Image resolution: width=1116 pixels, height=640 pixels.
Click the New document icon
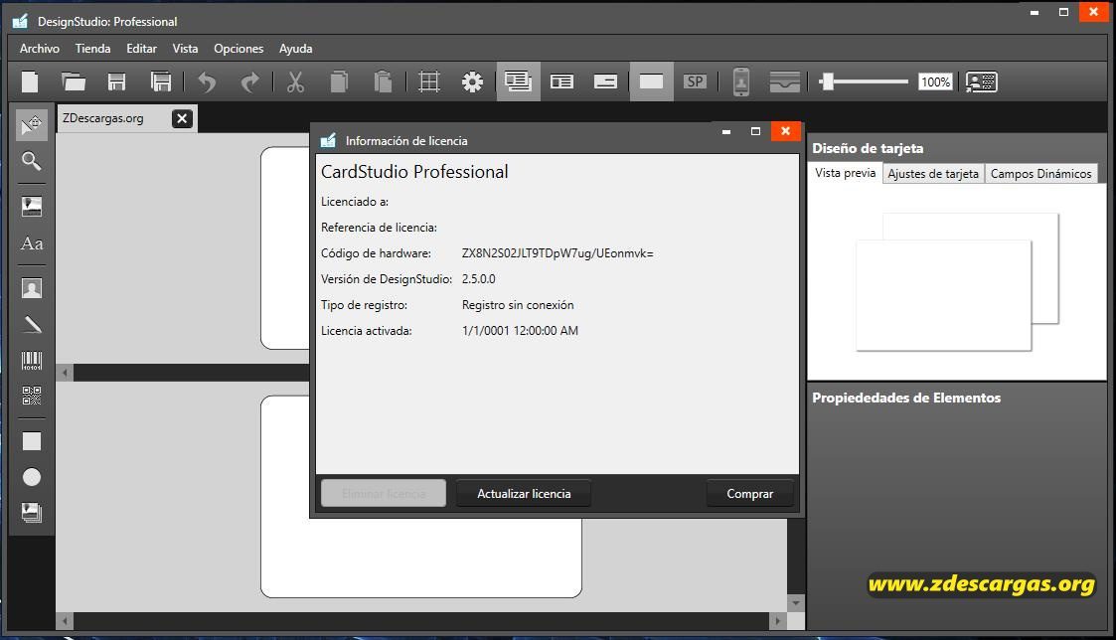(x=30, y=81)
